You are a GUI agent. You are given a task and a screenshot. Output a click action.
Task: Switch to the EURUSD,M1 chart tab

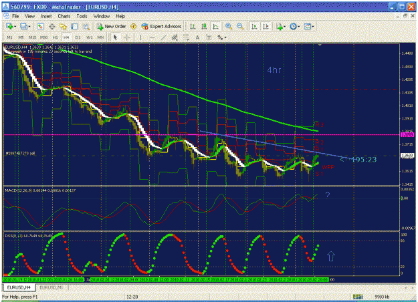[51, 287]
